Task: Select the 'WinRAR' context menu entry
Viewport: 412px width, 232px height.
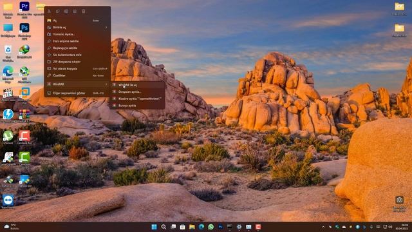Action: coord(77,84)
